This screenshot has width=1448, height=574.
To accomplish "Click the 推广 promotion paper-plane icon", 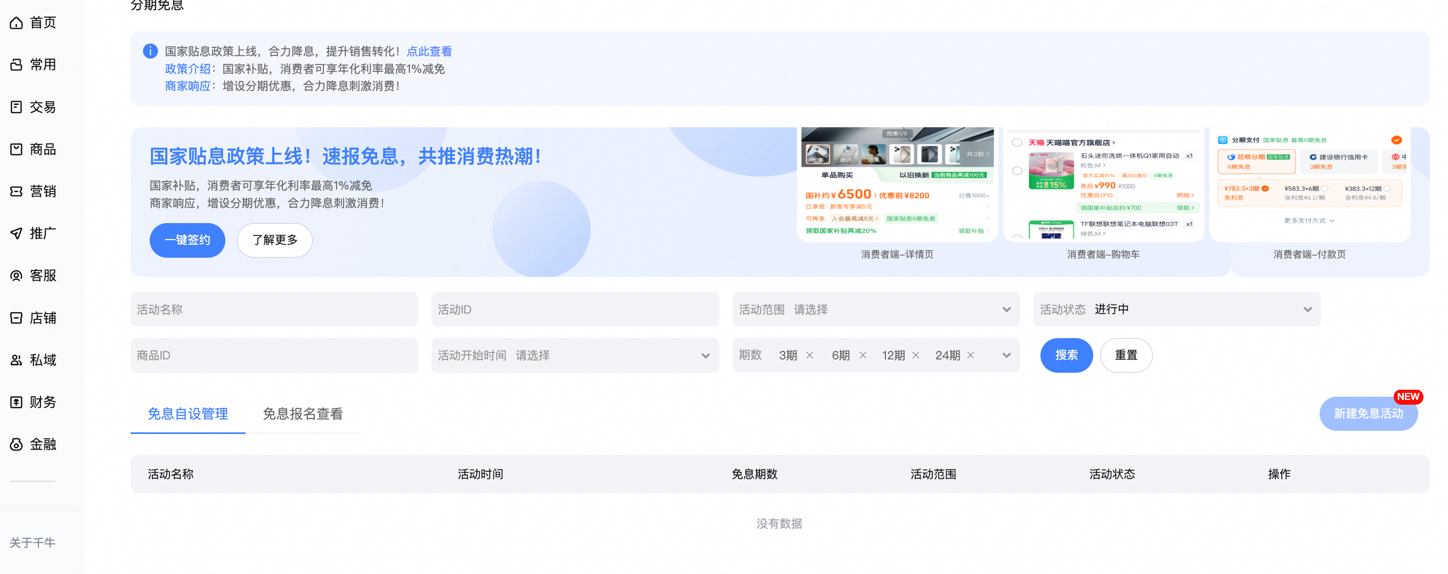I will point(17,233).
